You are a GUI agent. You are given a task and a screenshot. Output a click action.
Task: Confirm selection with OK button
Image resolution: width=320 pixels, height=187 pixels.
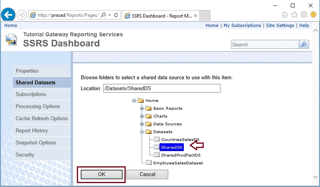tap(101, 175)
